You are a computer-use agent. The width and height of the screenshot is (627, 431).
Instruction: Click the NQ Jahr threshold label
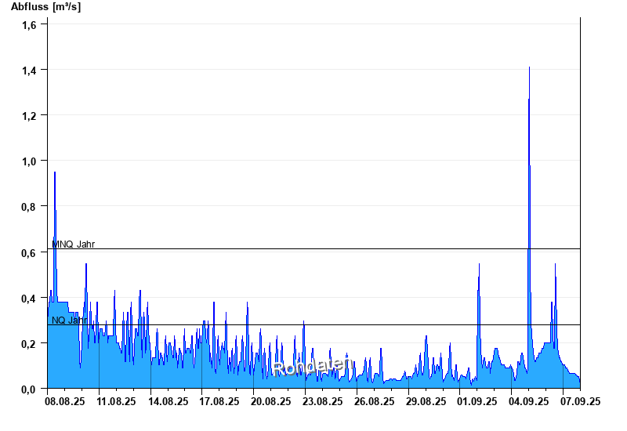(x=69, y=321)
